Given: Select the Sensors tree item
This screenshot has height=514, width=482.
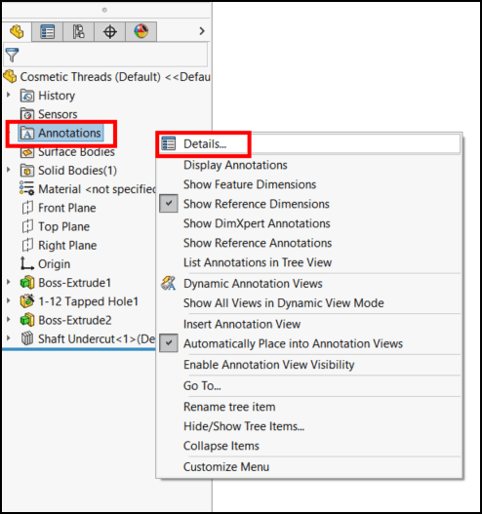Looking at the screenshot, I should [x=58, y=114].
